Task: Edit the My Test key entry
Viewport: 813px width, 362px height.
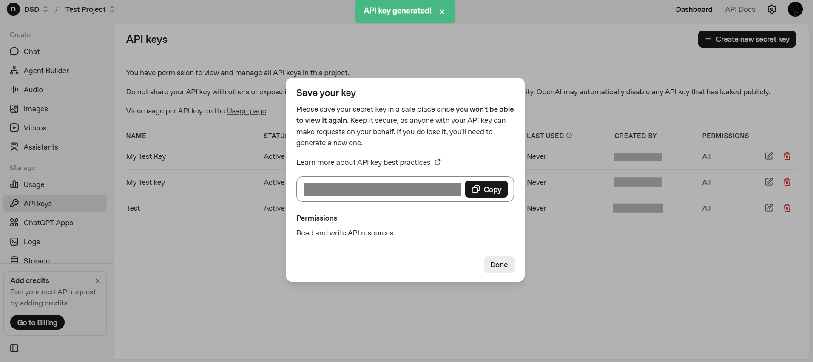Action: point(769,182)
